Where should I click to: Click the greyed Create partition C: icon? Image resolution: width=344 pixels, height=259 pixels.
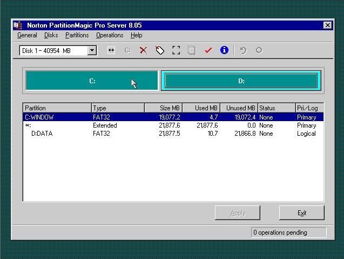(127, 50)
